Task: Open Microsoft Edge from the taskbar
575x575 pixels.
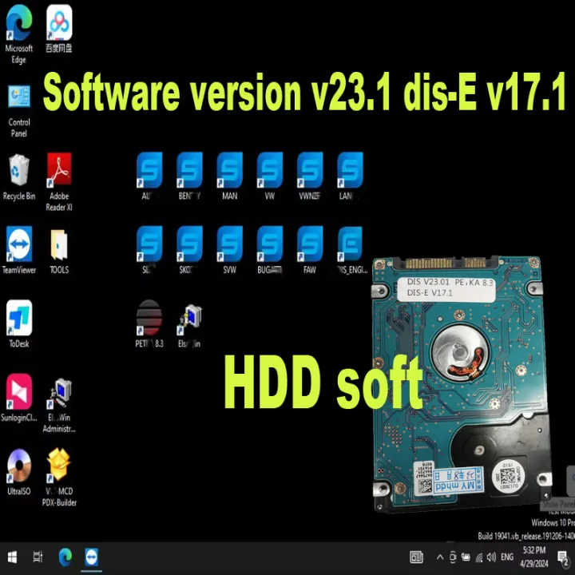Action: [x=65, y=557]
